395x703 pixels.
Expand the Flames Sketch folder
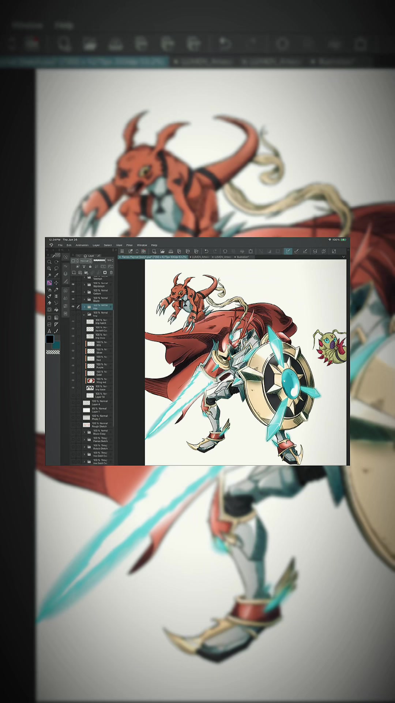pyautogui.click(x=84, y=439)
